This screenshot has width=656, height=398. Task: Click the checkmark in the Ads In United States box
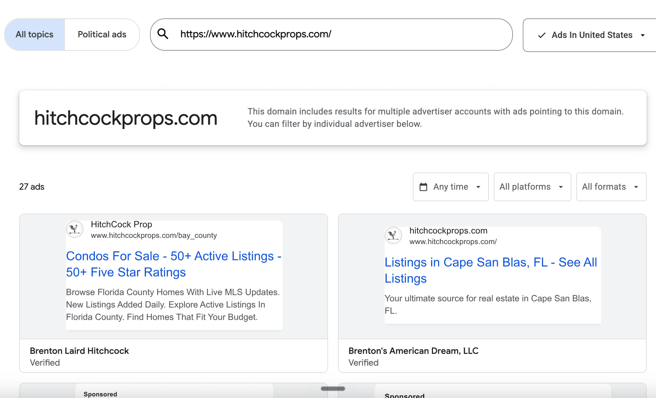pos(542,35)
